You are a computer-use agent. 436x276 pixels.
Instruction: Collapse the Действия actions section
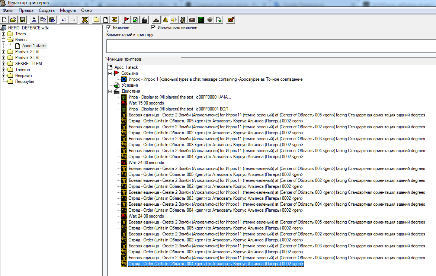tap(110, 91)
